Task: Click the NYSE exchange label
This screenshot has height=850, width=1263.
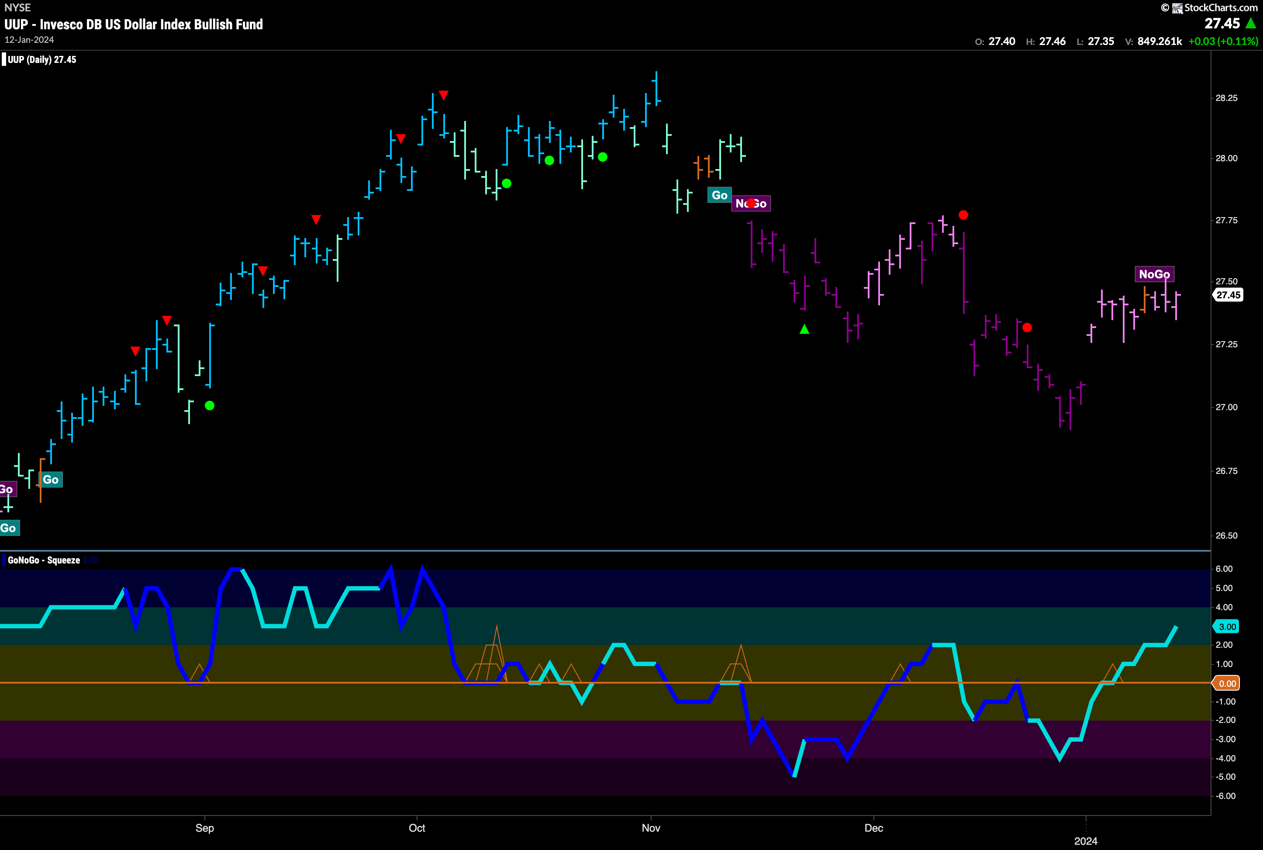Action: click(x=17, y=7)
